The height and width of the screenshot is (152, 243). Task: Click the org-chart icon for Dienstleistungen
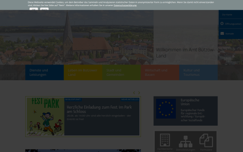point(185,141)
